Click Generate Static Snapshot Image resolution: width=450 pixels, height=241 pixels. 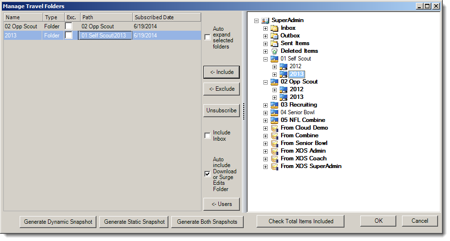pos(134,222)
